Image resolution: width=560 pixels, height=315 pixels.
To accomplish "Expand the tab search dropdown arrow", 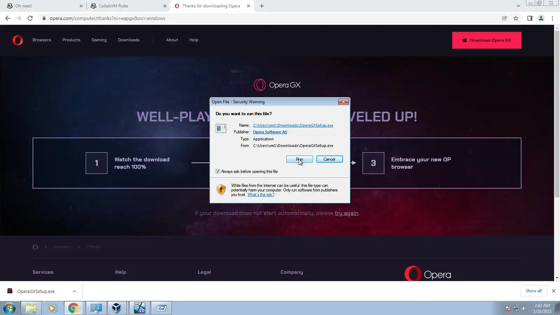I will [x=518, y=6].
